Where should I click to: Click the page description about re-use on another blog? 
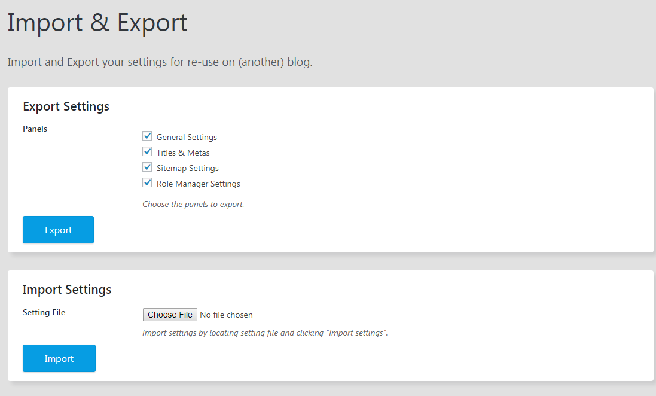[x=160, y=62]
